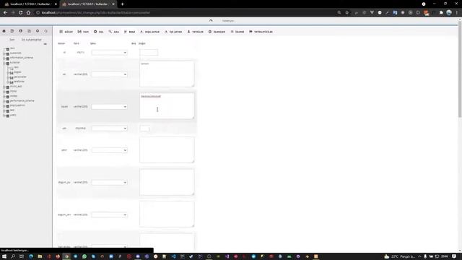
Task: Open the function dropdown for dogum_yili row
Action: click(x=109, y=183)
